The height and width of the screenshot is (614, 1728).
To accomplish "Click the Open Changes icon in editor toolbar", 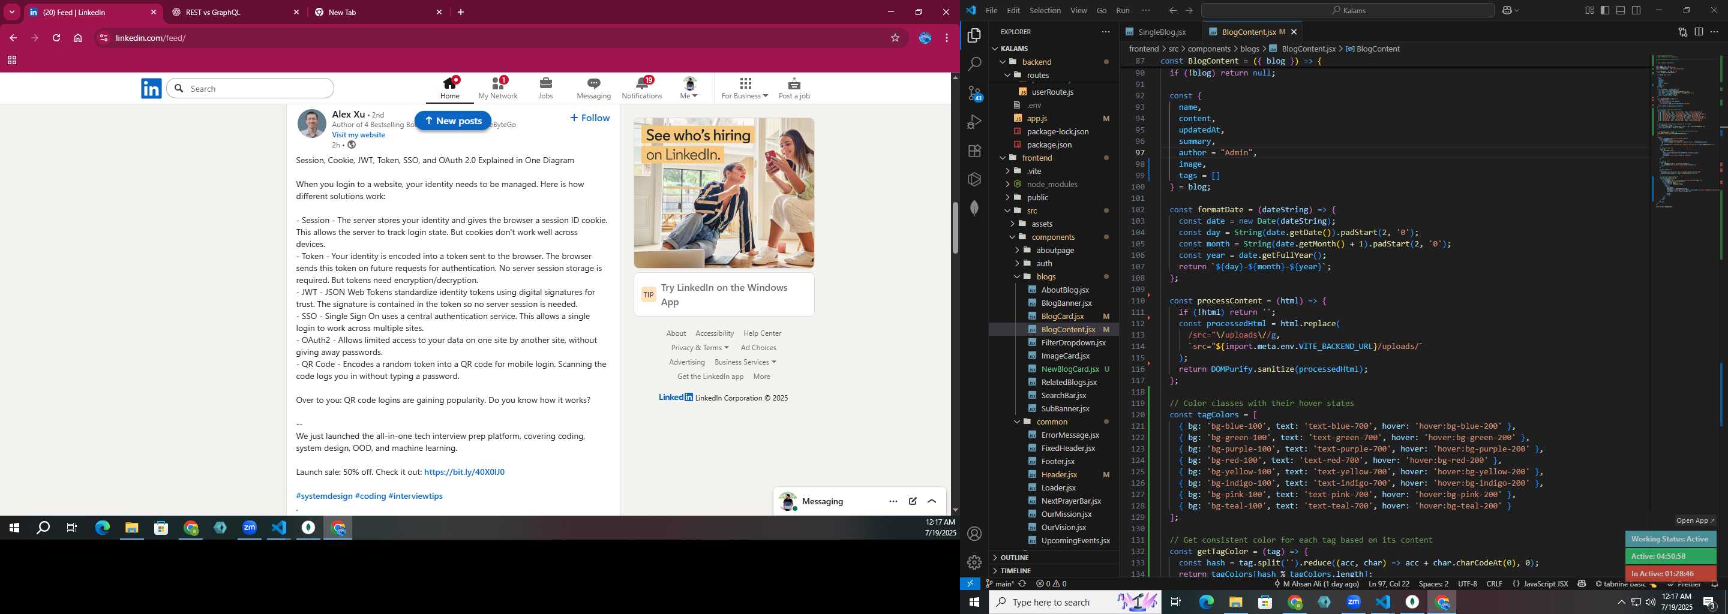I will 1682,32.
